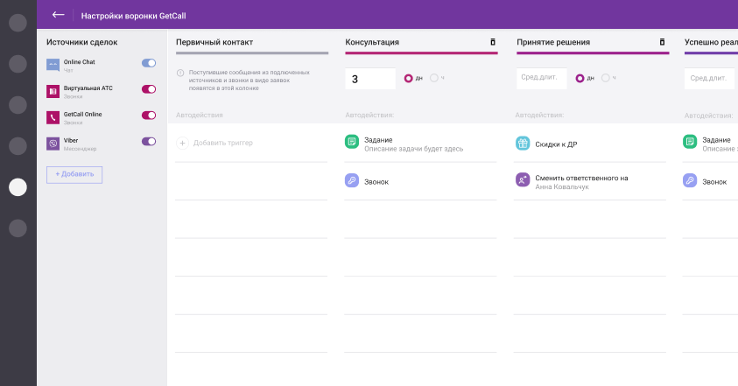Delete the Принятие решения stage via trash icon
This screenshot has height=386, width=738.
[663, 42]
